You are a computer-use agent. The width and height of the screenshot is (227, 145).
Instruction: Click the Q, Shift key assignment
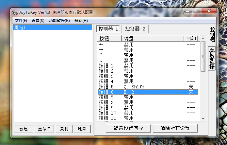pyautogui.click(x=134, y=87)
